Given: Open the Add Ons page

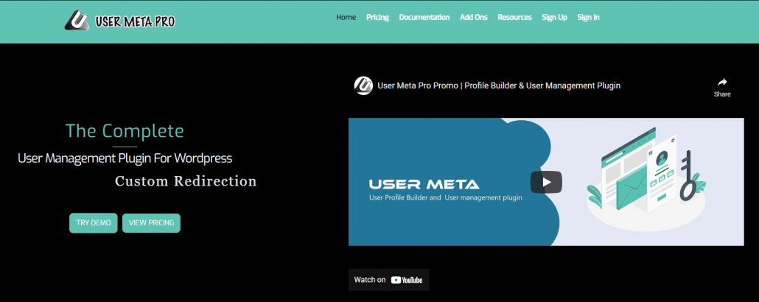Looking at the screenshot, I should click(x=473, y=18).
